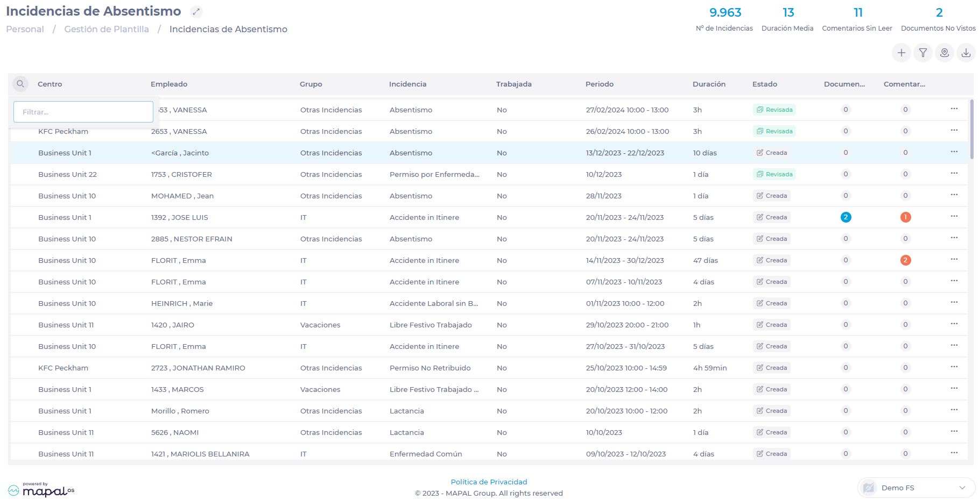Click '4h 59min' duration cell
Image resolution: width=979 pixels, height=500 pixels.
click(x=710, y=368)
